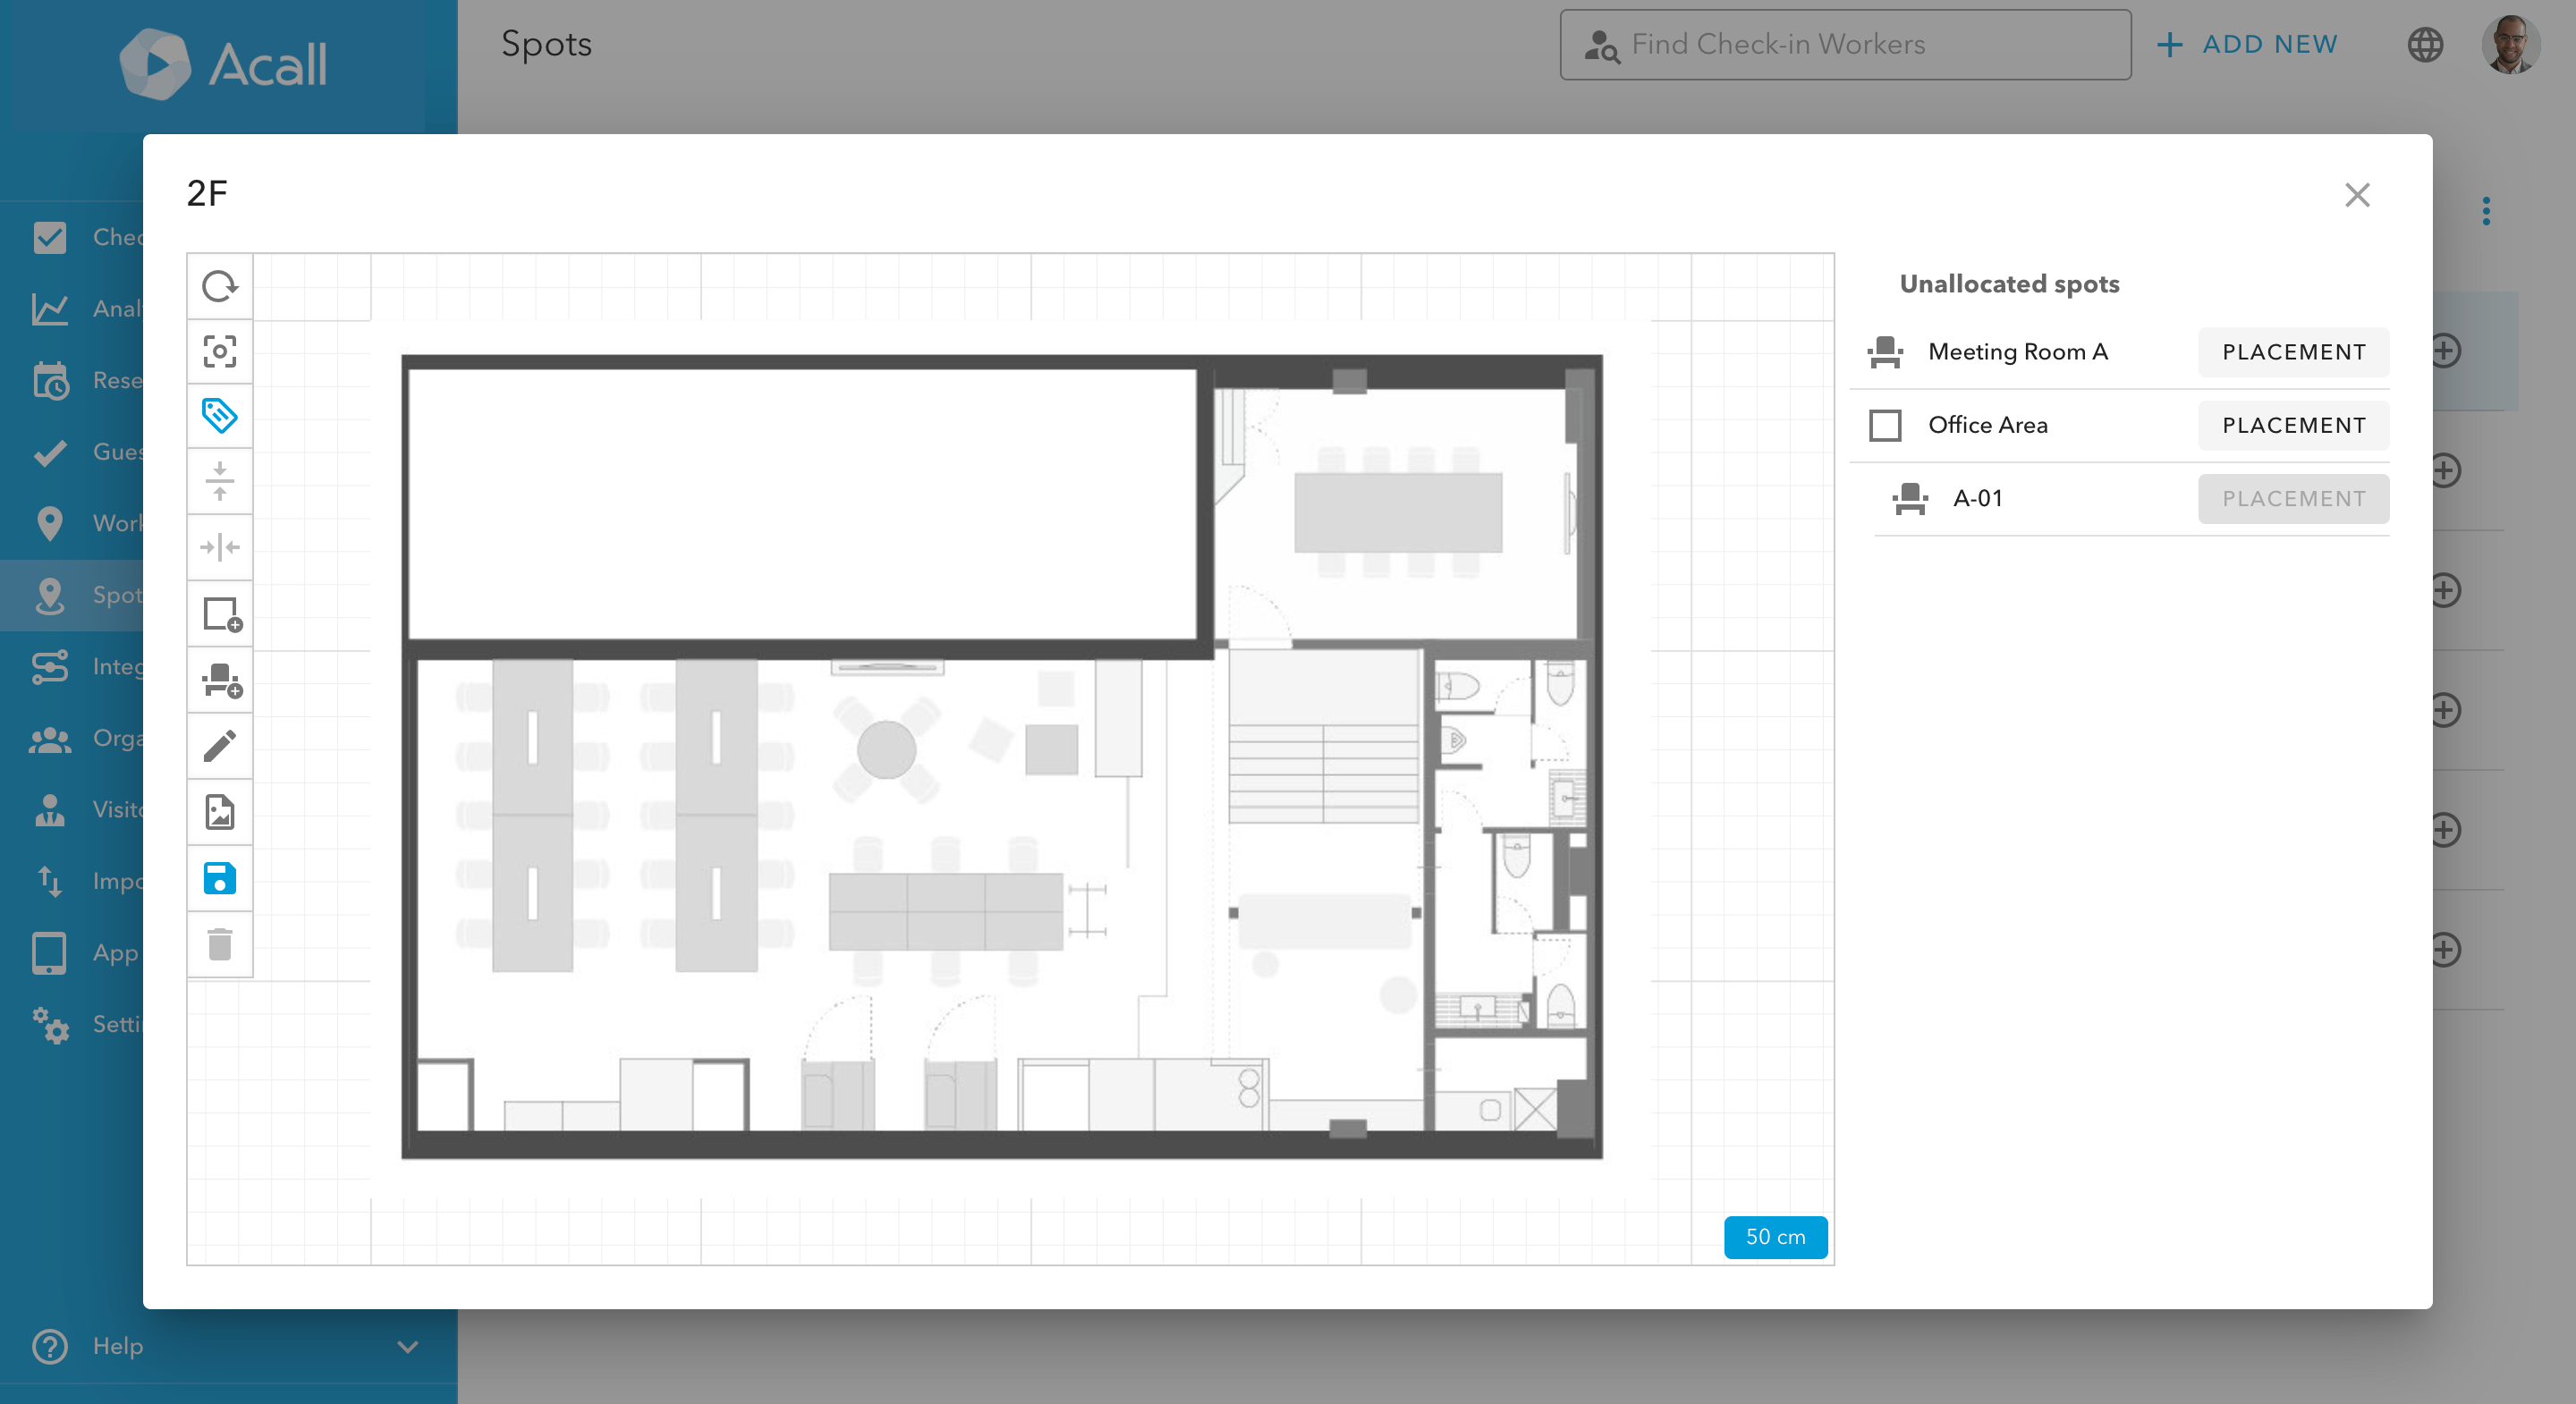Click the add seat tool icon
Image resolution: width=2576 pixels, height=1404 pixels.
pos(221,680)
